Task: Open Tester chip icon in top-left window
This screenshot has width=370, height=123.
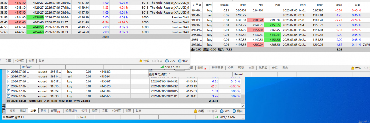Action: (x=180, y=61)
